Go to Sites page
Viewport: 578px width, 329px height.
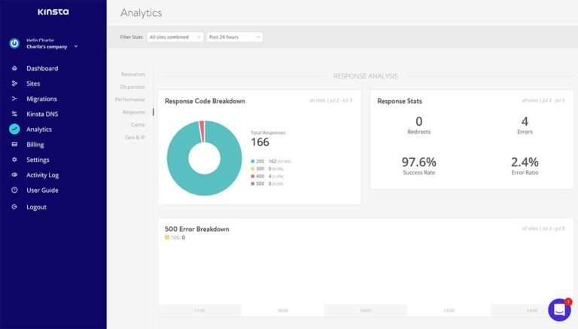tap(33, 84)
